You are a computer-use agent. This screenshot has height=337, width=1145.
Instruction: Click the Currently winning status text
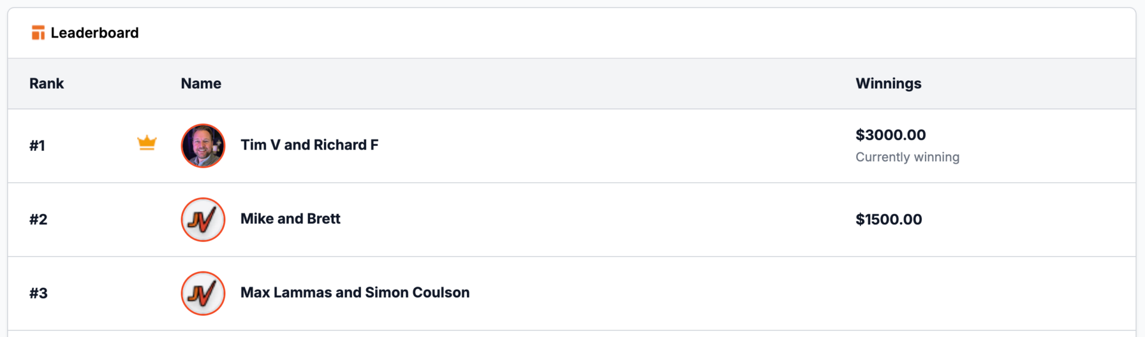(x=907, y=157)
